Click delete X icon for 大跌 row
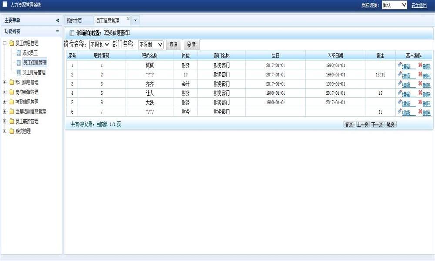 [420, 102]
